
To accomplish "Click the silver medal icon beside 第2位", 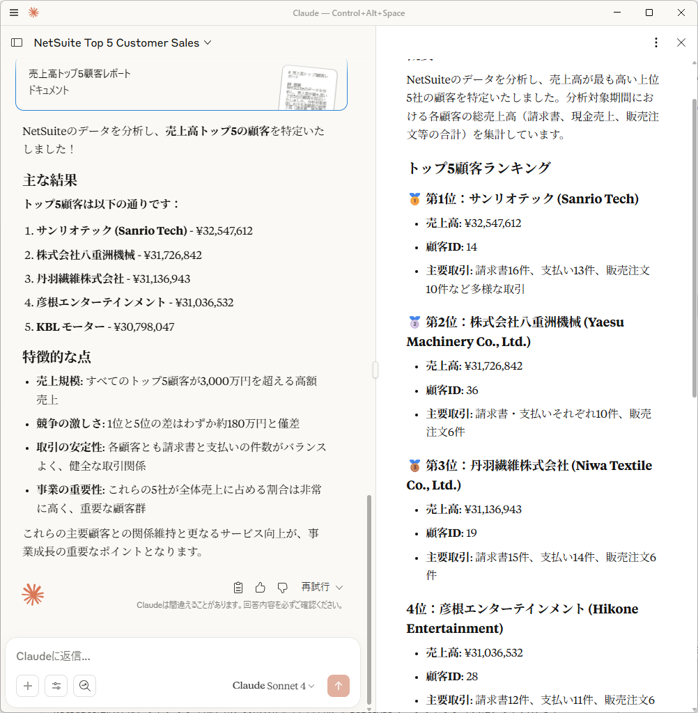I will click(414, 322).
